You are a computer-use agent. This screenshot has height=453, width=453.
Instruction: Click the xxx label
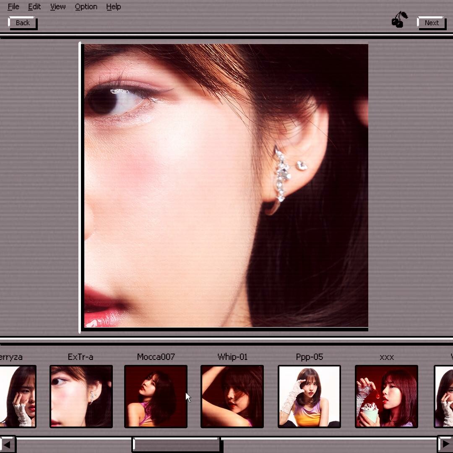coord(387,357)
